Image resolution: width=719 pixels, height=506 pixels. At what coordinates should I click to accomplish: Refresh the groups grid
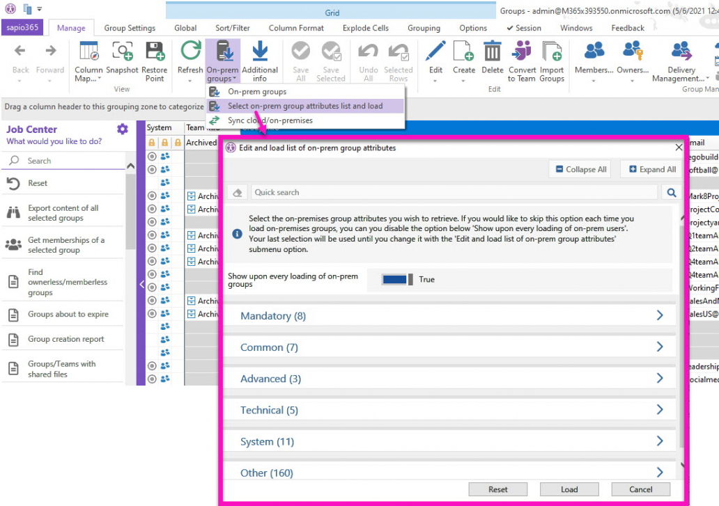point(190,61)
